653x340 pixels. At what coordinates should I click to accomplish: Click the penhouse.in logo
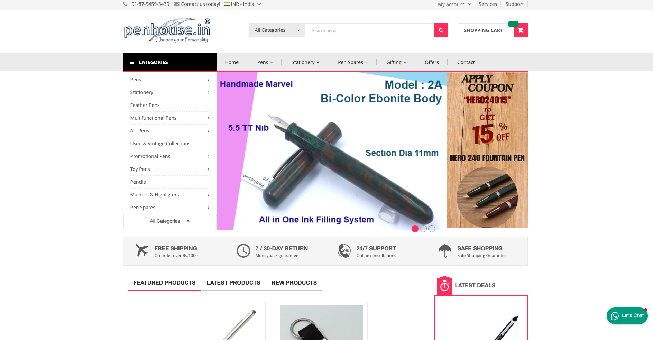167,30
